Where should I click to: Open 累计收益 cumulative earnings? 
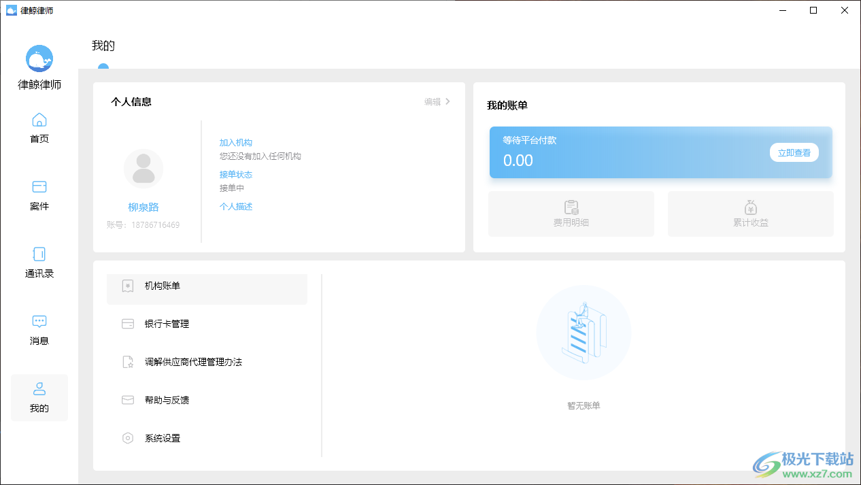point(750,207)
